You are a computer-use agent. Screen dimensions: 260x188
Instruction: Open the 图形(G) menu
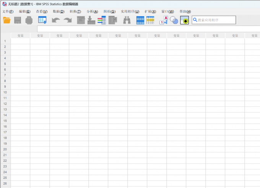[109, 11]
